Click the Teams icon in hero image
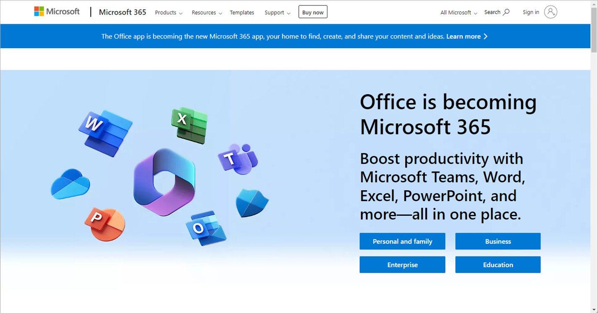 tap(237, 159)
